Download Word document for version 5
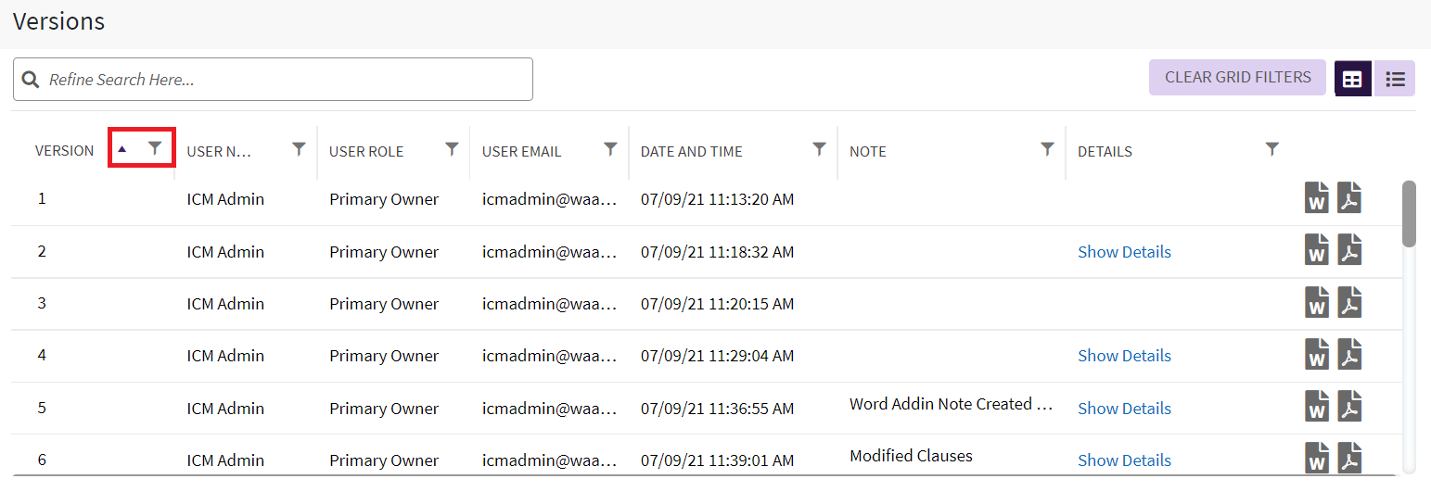Image resolution: width=1431 pixels, height=504 pixels. pyautogui.click(x=1317, y=408)
